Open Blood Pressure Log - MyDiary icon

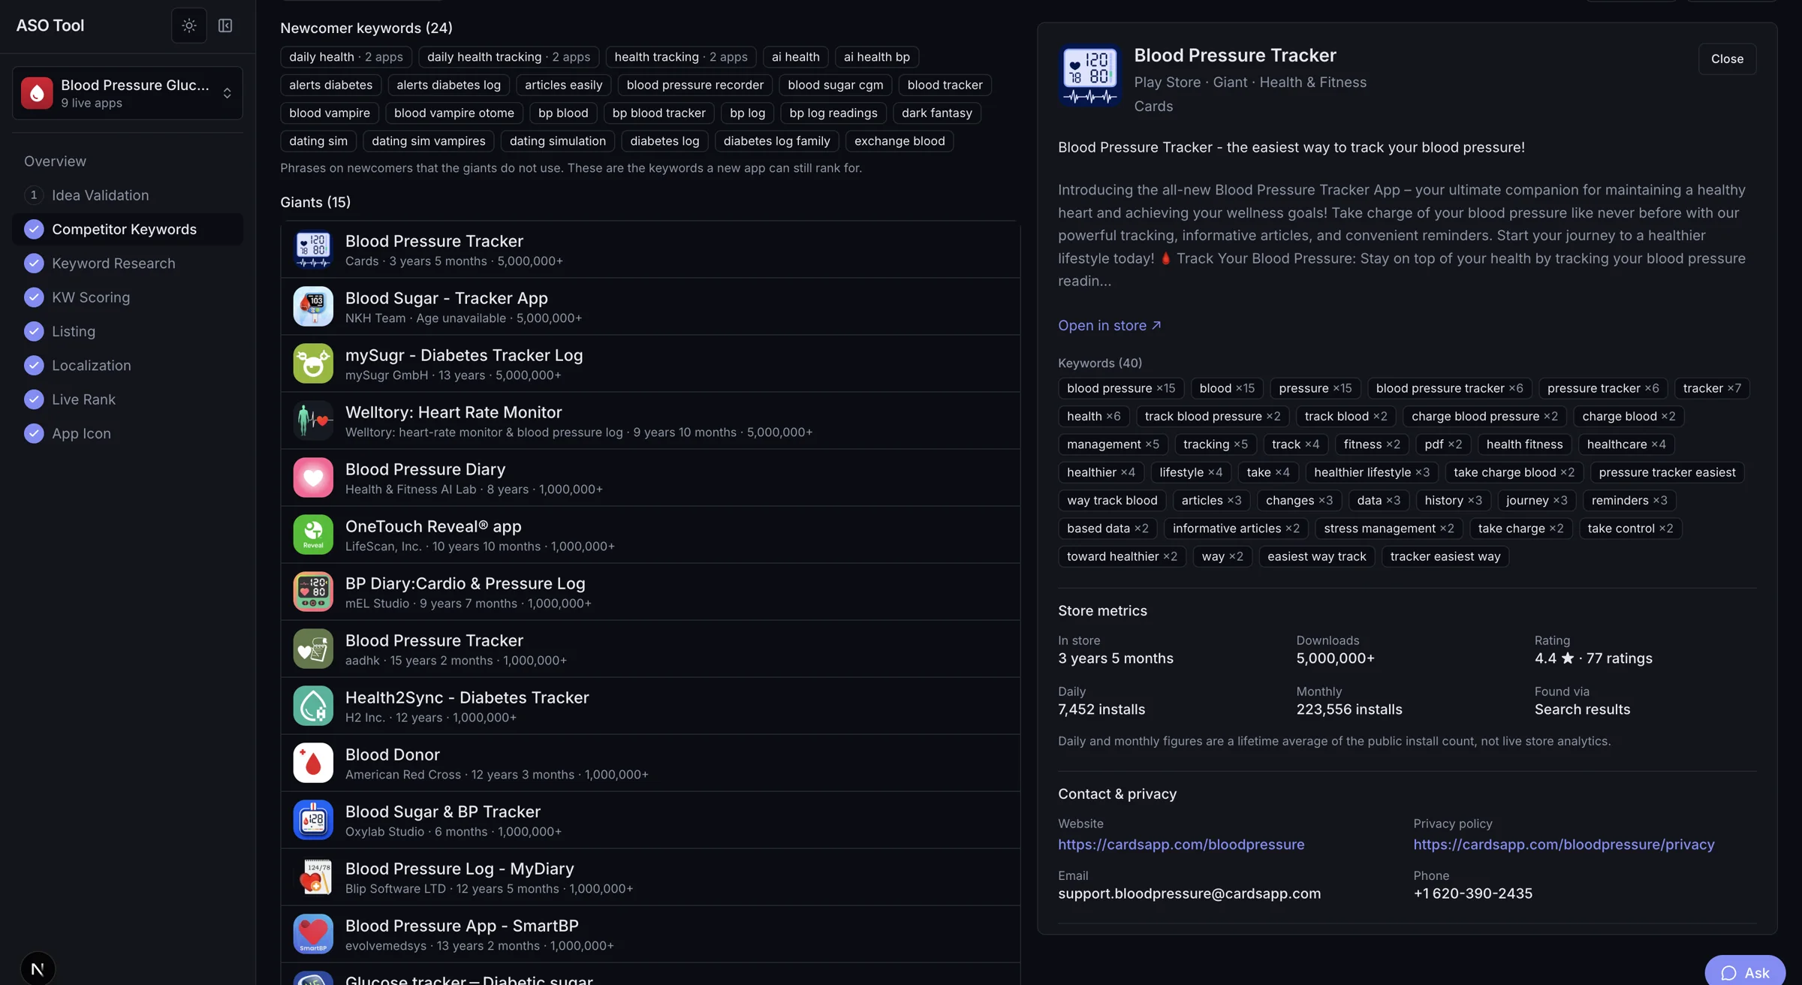click(x=313, y=878)
